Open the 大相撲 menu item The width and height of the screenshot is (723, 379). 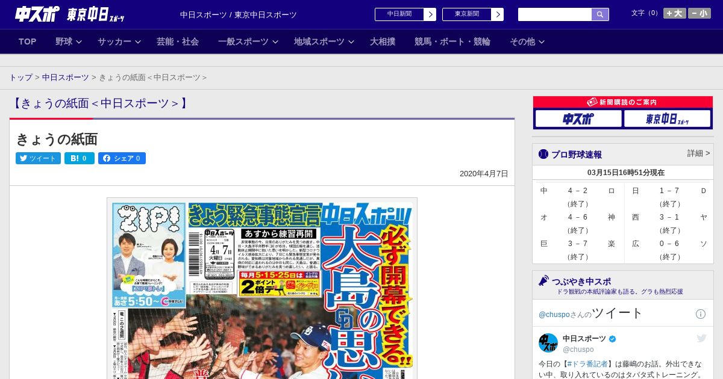(383, 42)
